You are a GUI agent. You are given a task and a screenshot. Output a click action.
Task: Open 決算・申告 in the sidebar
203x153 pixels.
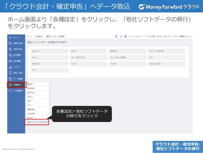[x=16, y=73]
